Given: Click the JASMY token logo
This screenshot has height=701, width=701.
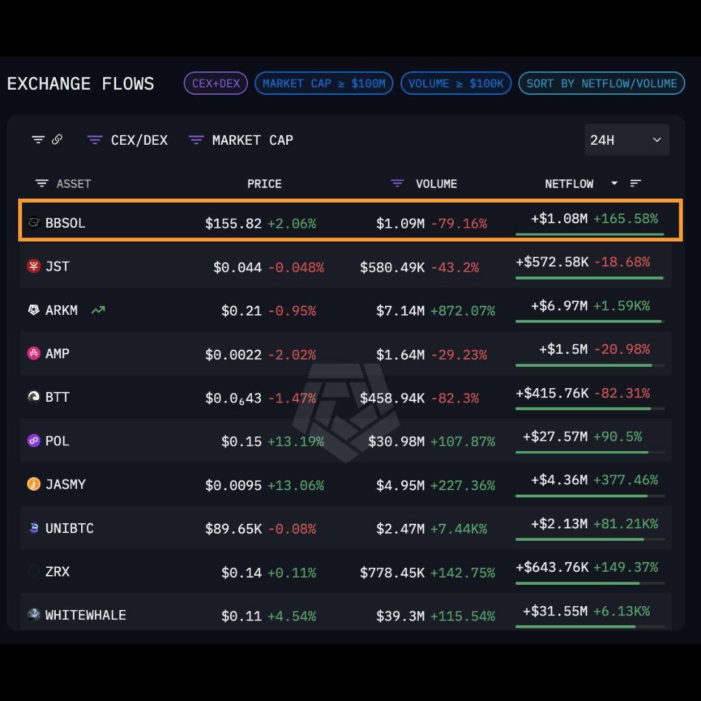Looking at the screenshot, I should point(34,484).
